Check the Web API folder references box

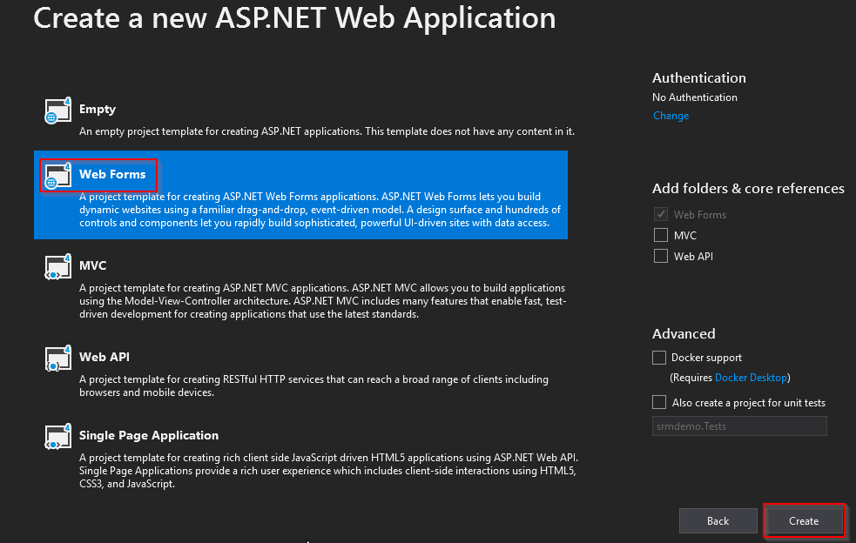click(x=660, y=256)
